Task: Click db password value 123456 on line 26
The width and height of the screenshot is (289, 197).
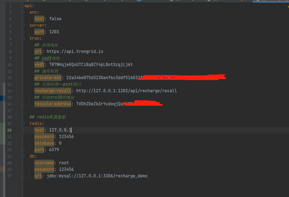Action: point(66,169)
